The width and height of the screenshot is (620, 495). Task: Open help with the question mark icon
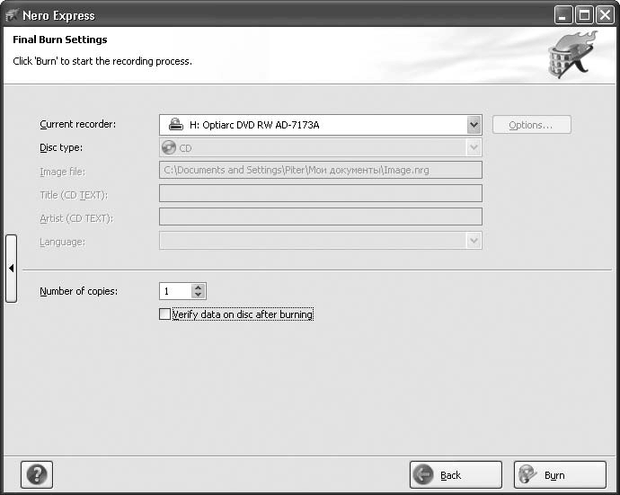37,473
